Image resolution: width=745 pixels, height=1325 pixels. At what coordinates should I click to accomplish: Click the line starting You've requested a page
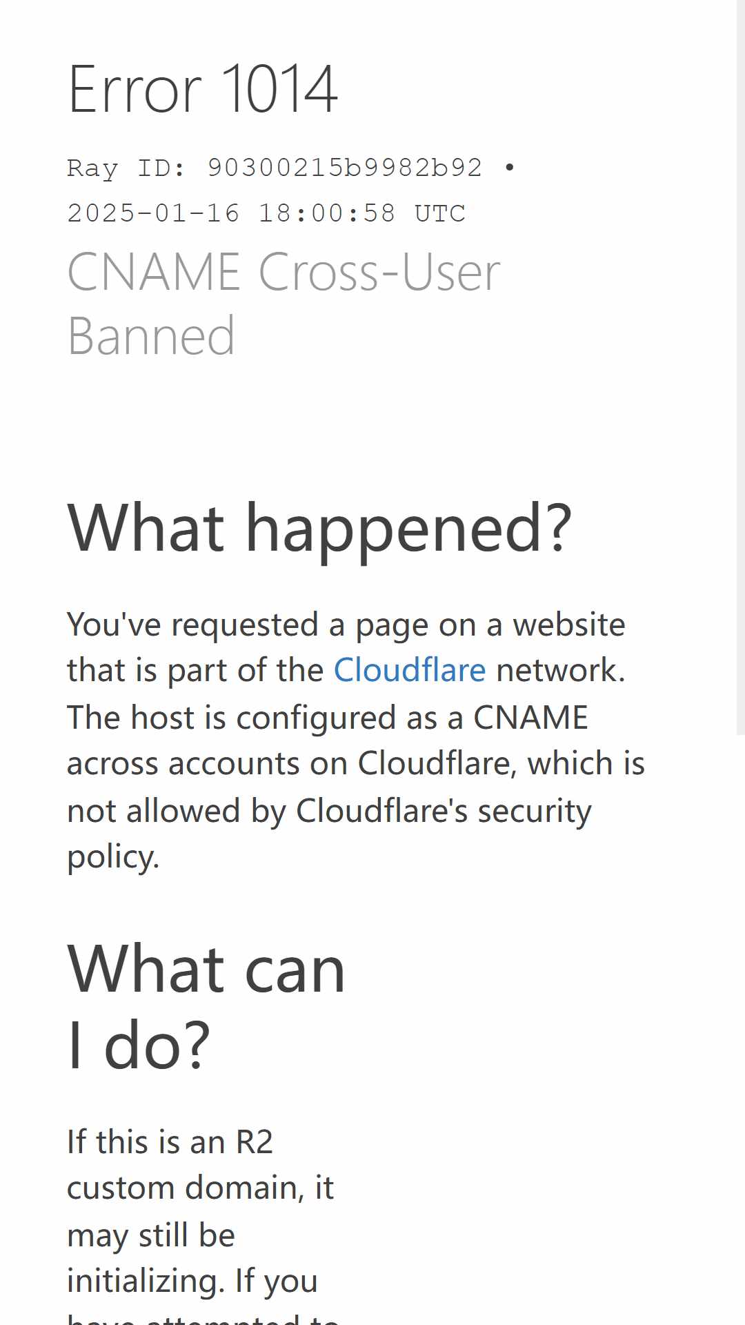click(346, 625)
